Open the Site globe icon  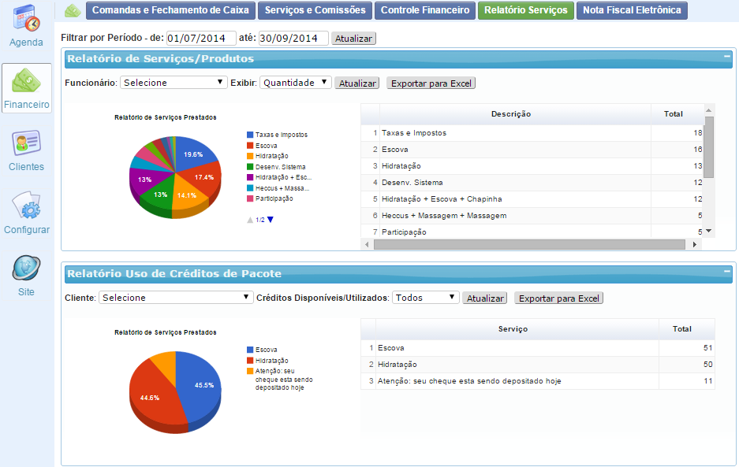[27, 269]
